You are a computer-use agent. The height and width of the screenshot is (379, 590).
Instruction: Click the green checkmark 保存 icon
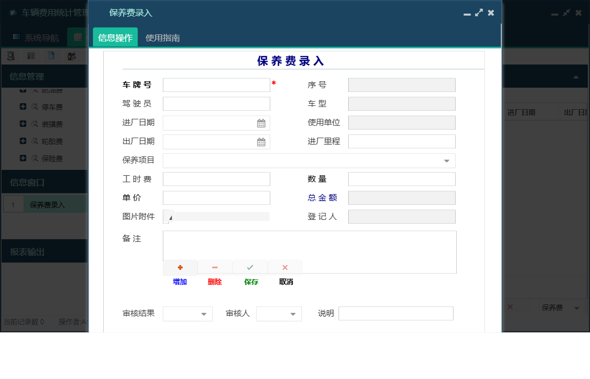(250, 267)
